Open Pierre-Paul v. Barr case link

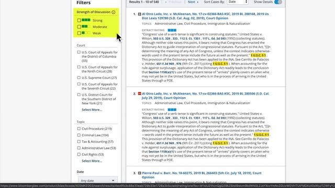(x=202, y=175)
